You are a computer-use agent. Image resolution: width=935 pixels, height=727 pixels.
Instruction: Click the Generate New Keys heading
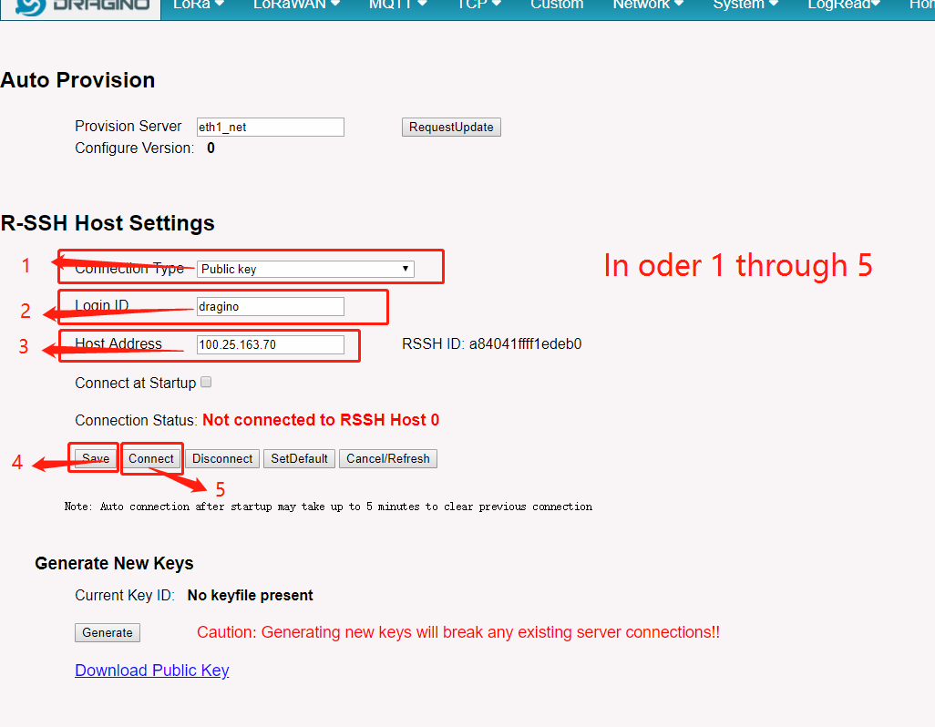click(x=114, y=563)
